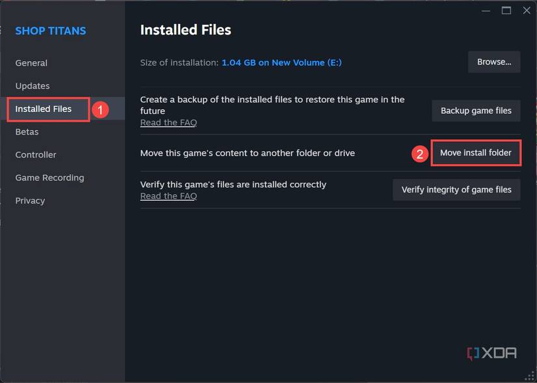
Task: Click the Browse... button
Action: (x=494, y=62)
